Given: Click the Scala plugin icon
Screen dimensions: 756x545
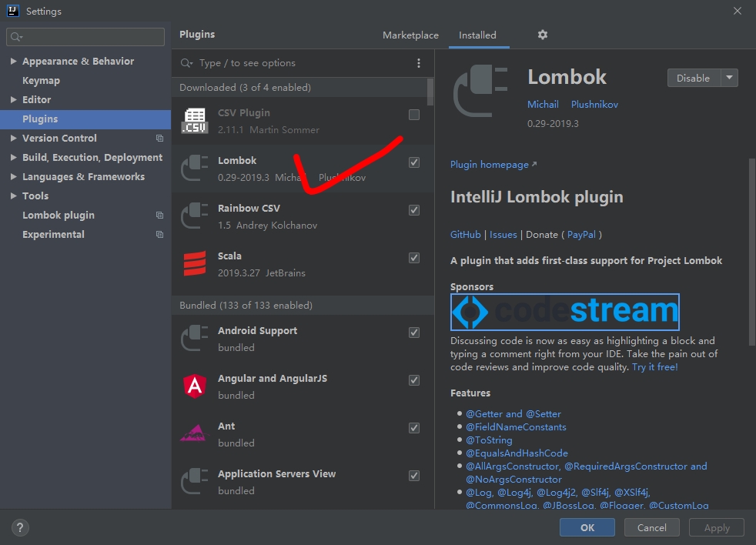Looking at the screenshot, I should (x=193, y=263).
